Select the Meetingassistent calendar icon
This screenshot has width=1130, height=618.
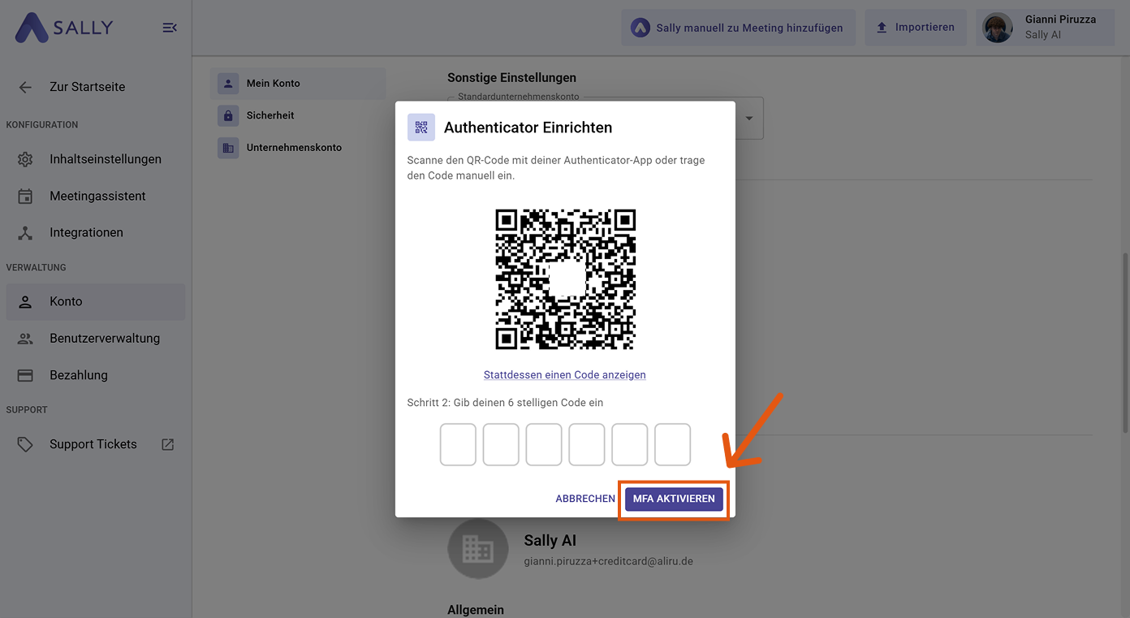[24, 196]
